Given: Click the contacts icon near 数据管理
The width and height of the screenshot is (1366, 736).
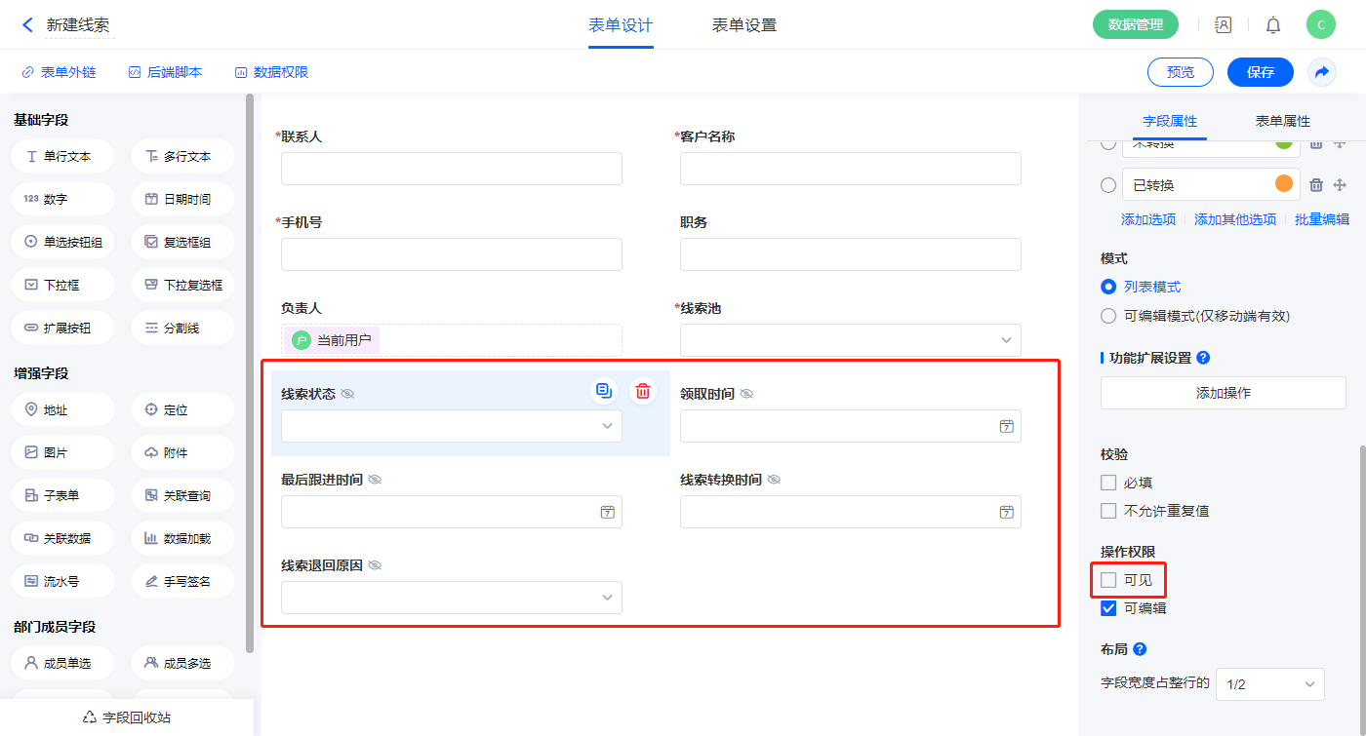Looking at the screenshot, I should tap(1223, 25).
